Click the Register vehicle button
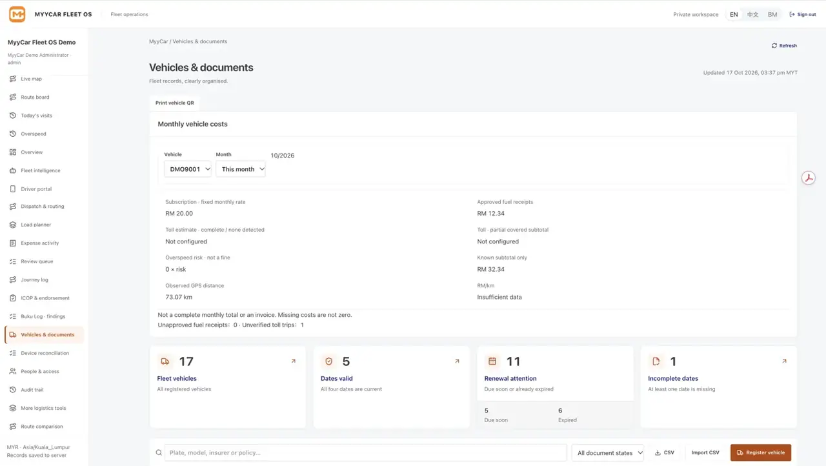The height and width of the screenshot is (466, 826). click(761, 452)
